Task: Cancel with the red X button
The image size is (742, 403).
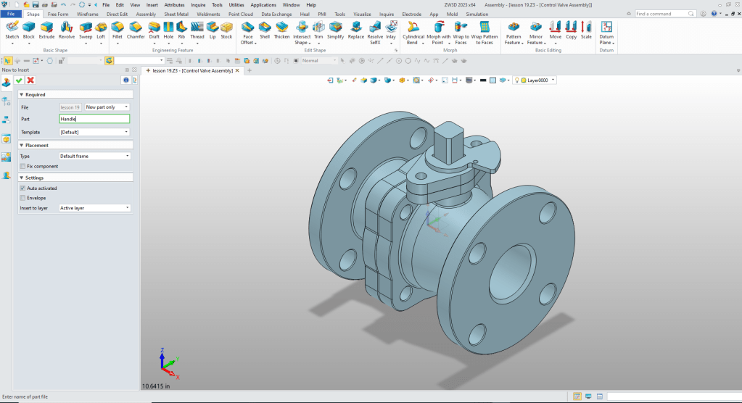Action: click(30, 80)
